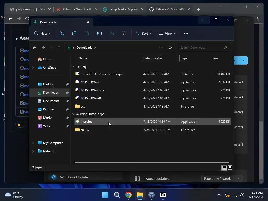The height and width of the screenshot is (201, 268).
Task: Select the en-US folder
Action: (153, 130)
